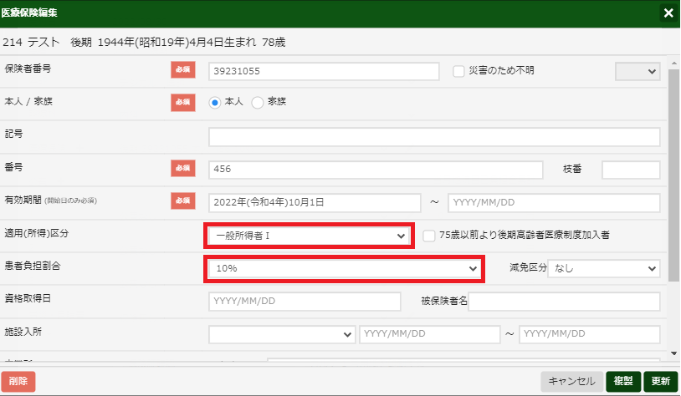The height and width of the screenshot is (396, 681).
Task: Click the 記号 input field
Action: pyautogui.click(x=434, y=137)
